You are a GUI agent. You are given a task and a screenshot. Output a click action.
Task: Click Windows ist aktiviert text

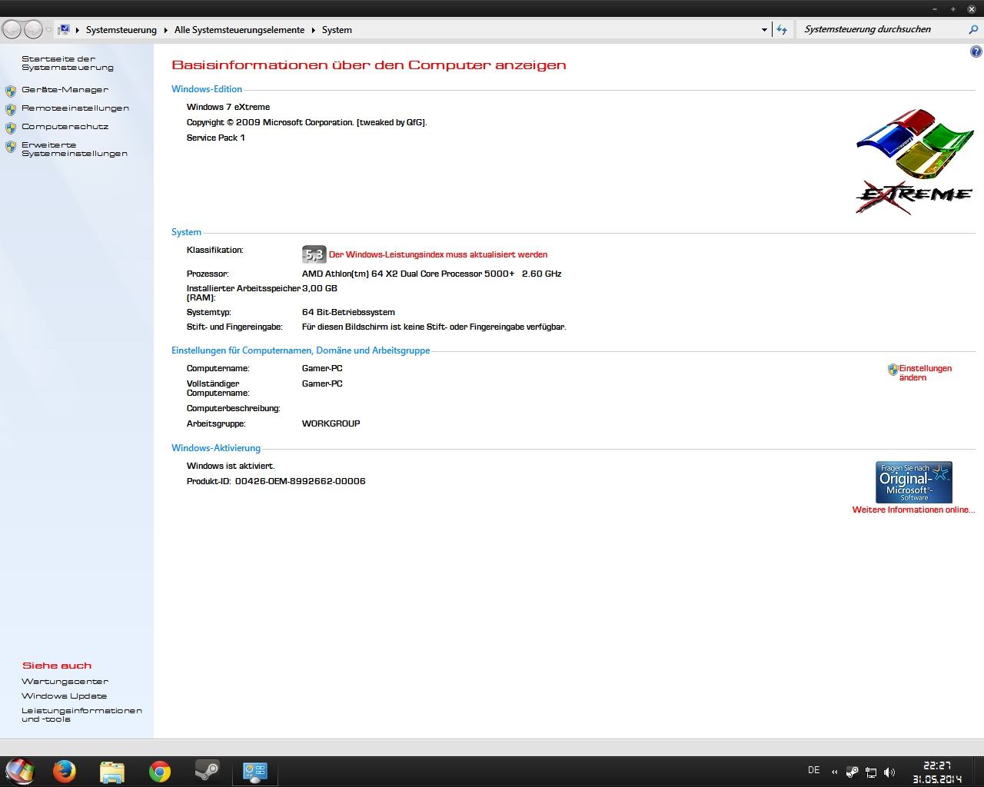coord(231,466)
